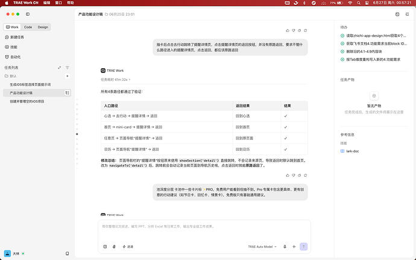Open the 编辑 menu in menu bar
Image resolution: width=416 pixels, height=260 pixels.
[46, 2]
